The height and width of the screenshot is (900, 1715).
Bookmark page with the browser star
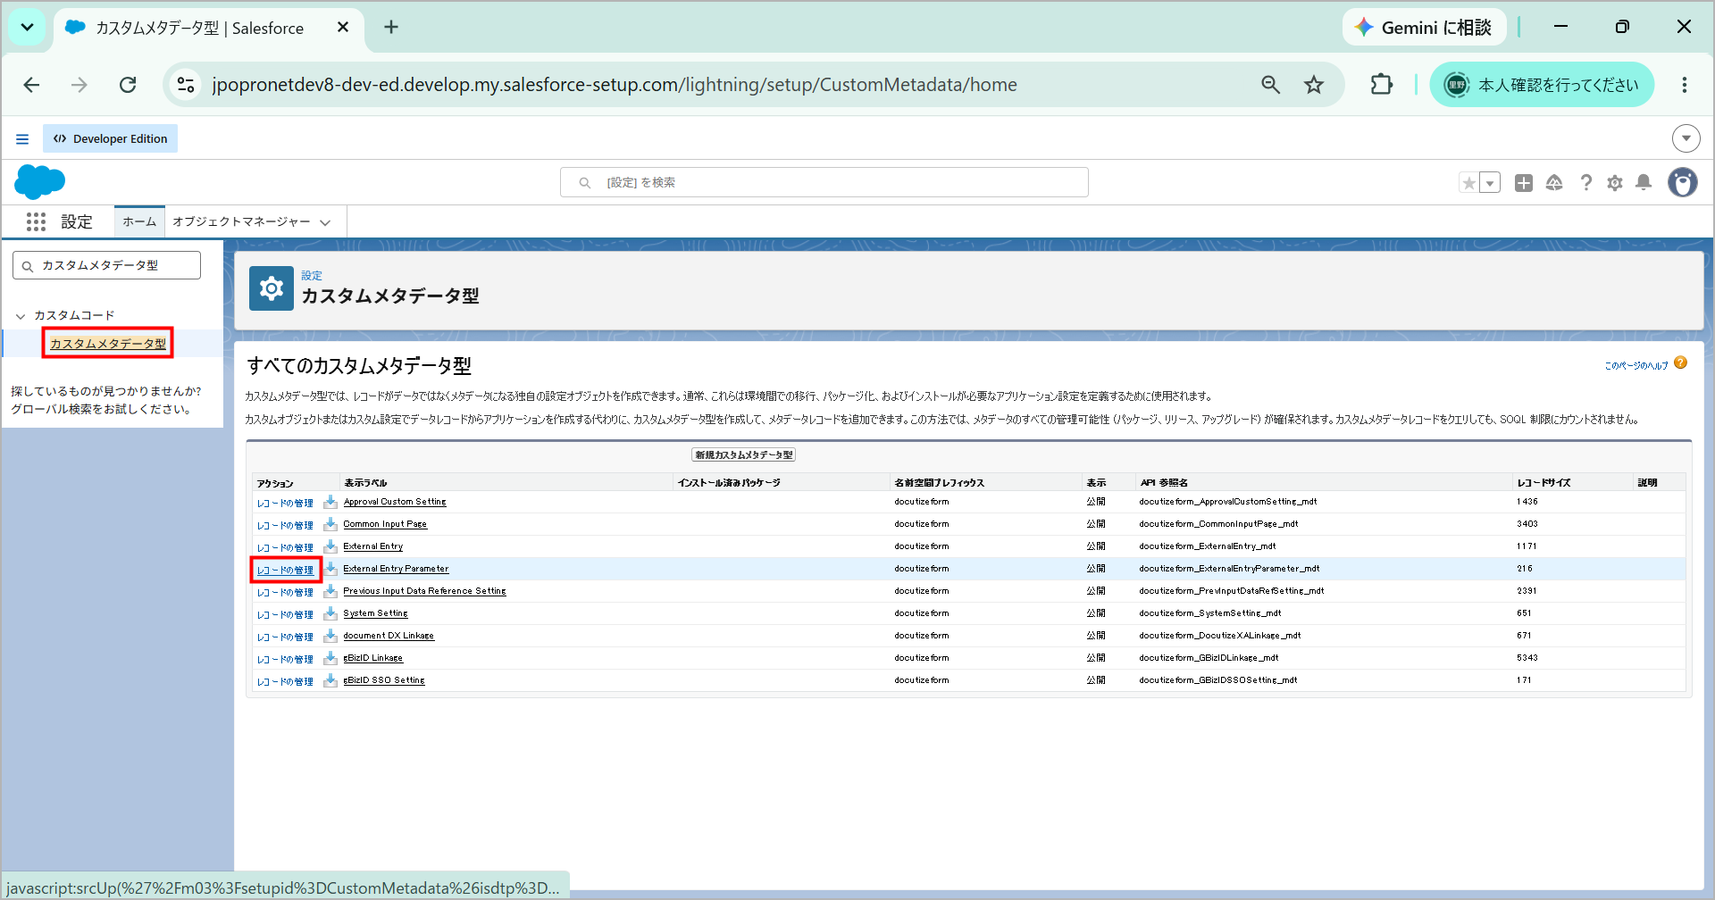click(x=1314, y=85)
